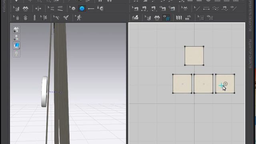
Task: Select the Fasten Button lock tool
Action: click(100, 8)
